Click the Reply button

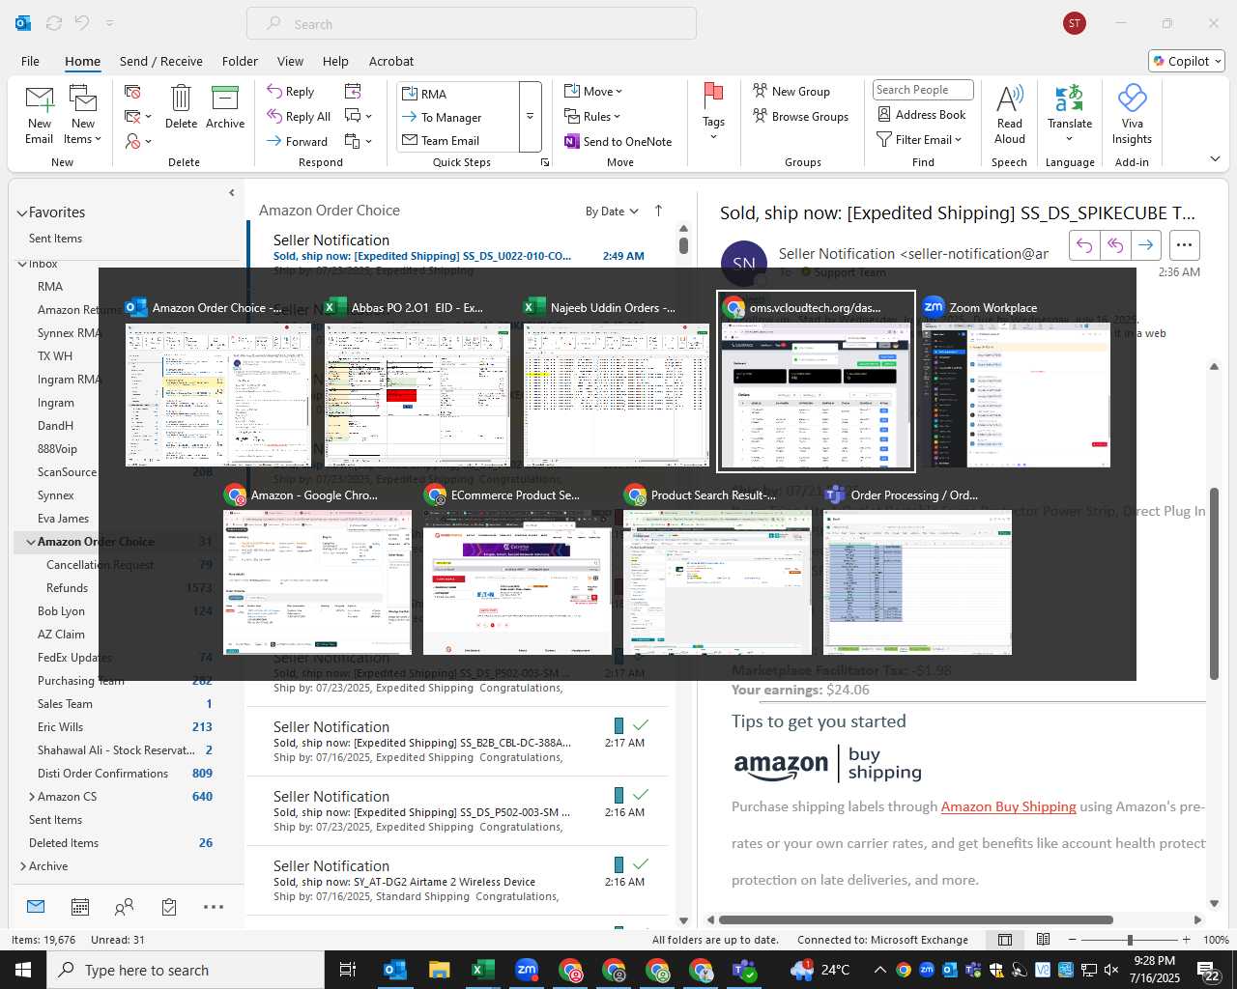pyautogui.click(x=291, y=91)
